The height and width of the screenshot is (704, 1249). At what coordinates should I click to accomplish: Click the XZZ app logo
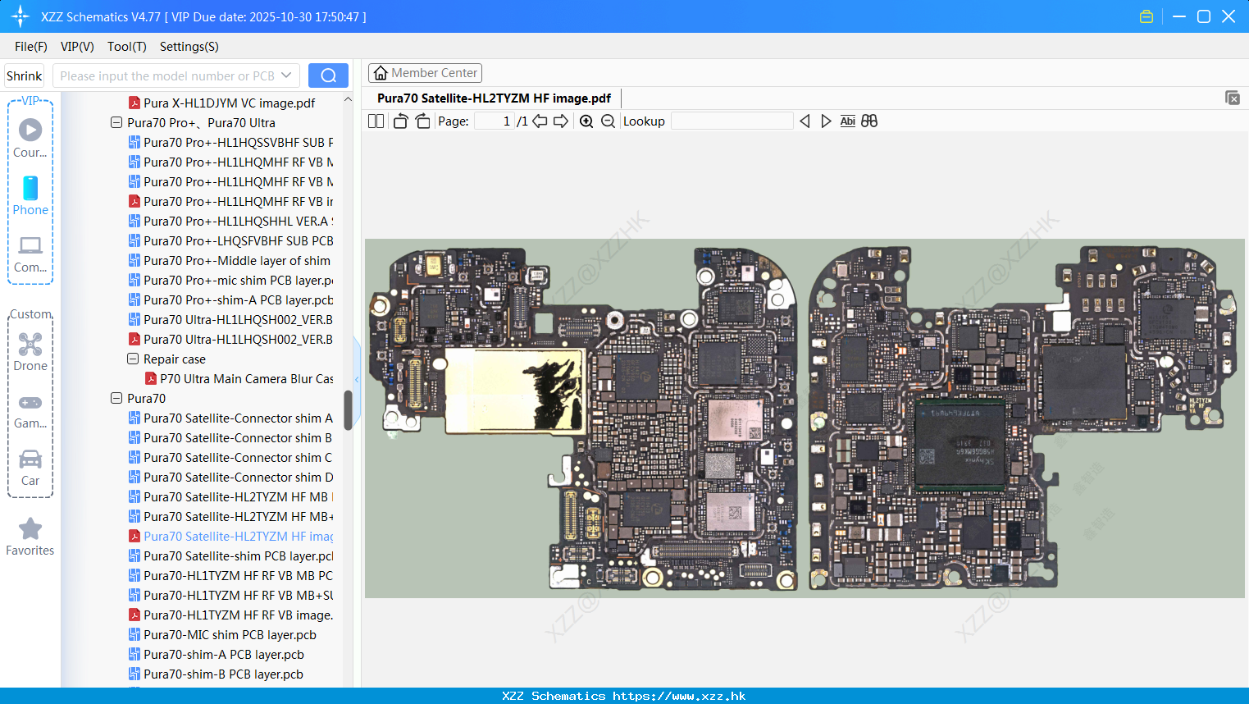(21, 16)
